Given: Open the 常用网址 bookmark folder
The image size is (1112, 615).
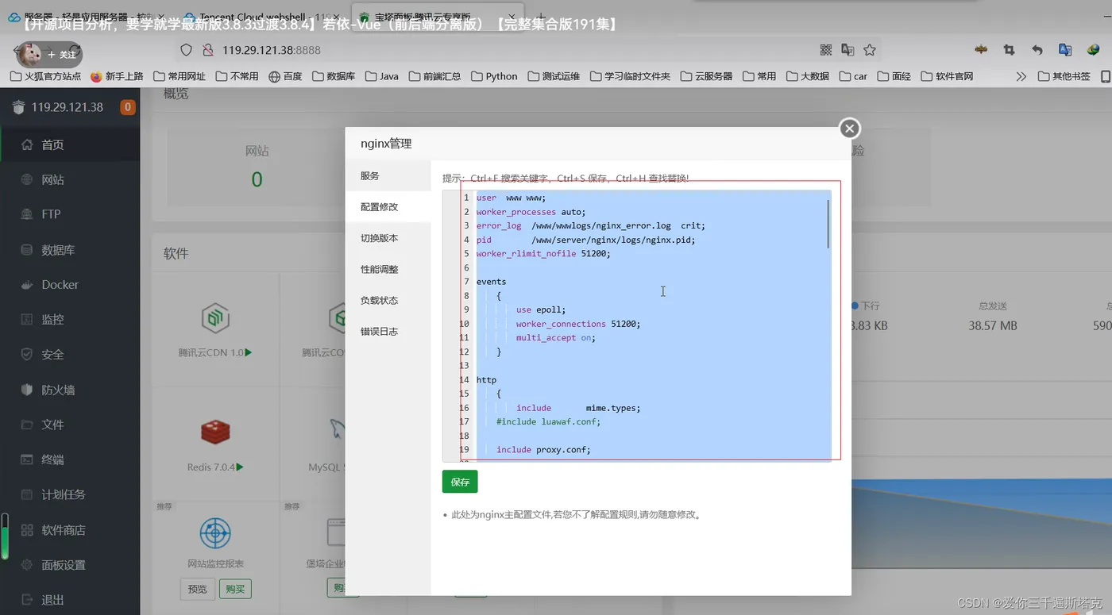Looking at the screenshot, I should [x=180, y=76].
